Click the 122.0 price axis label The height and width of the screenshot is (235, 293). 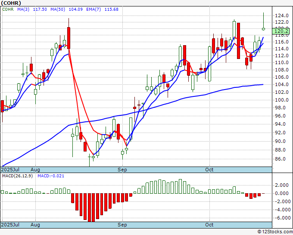pos(282,22)
